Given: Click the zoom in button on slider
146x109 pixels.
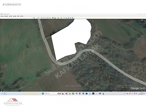Looking at the screenshot, I should click(143, 35).
